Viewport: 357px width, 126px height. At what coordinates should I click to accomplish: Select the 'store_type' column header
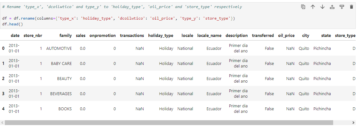pyautogui.click(x=345, y=35)
